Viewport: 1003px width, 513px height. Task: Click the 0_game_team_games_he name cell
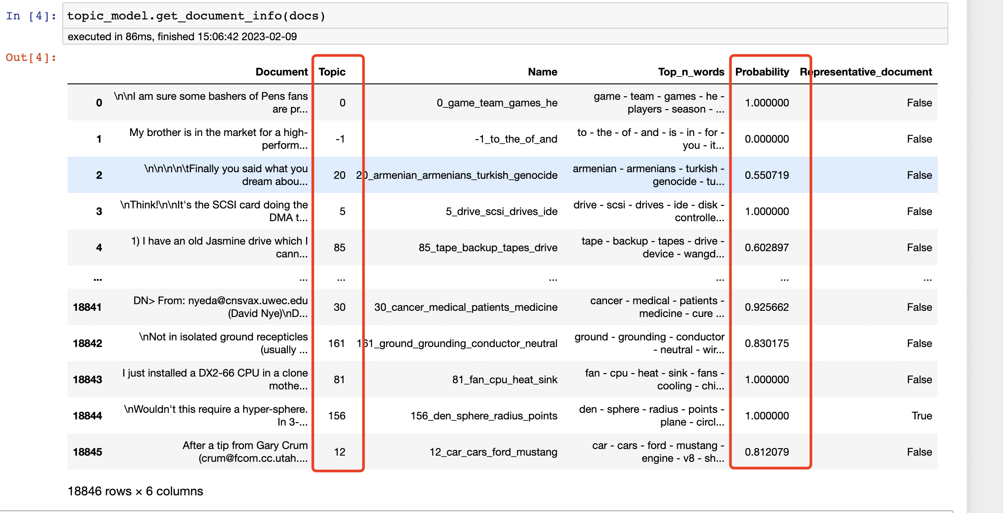click(x=497, y=103)
